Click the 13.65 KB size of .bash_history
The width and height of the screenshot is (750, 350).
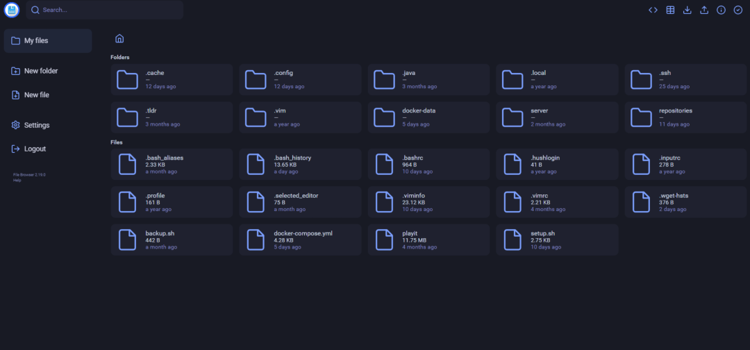(285, 165)
